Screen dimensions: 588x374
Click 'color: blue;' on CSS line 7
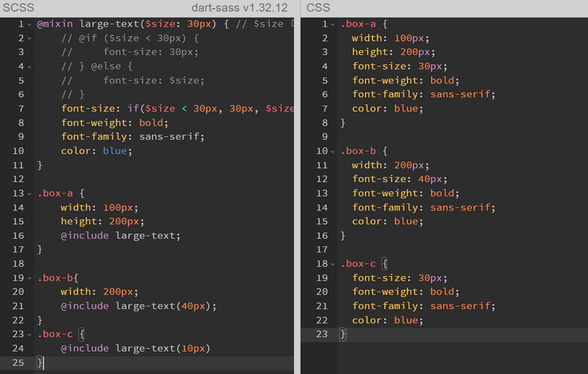pyautogui.click(x=387, y=109)
